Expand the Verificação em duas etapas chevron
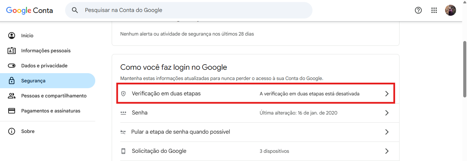 tap(387, 94)
